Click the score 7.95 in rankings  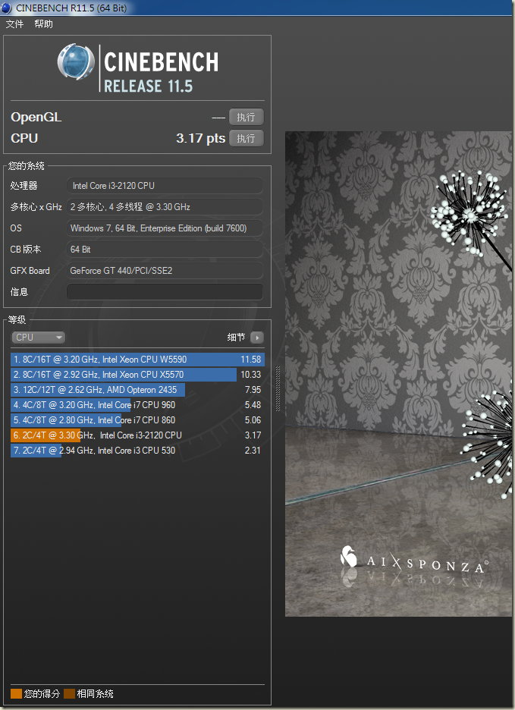tap(253, 390)
